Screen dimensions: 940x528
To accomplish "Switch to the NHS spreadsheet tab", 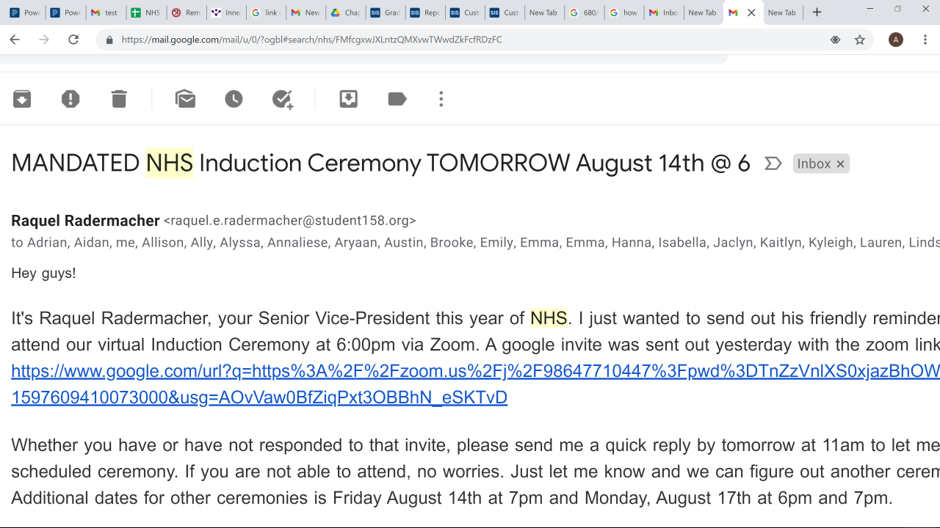I will tap(145, 12).
